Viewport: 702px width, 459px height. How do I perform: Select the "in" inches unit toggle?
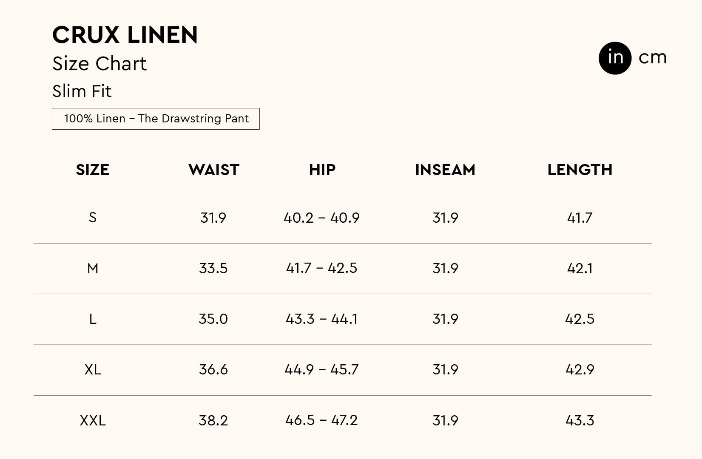[x=615, y=58]
